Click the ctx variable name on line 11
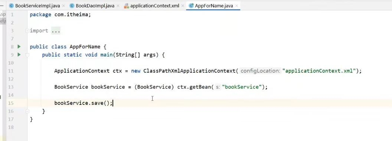This screenshot has height=141, width=392. 117,71
